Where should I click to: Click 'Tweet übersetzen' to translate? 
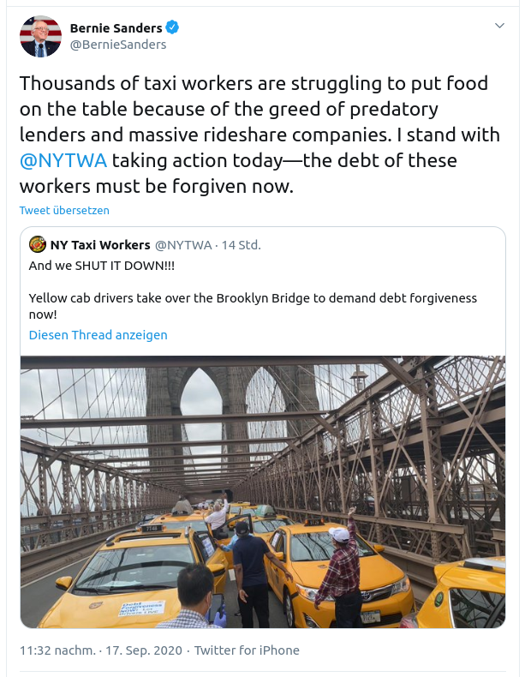[65, 210]
